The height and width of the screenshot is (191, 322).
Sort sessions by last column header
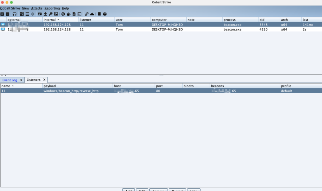(312, 20)
